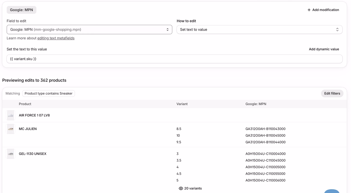The width and height of the screenshot is (351, 193).
Task: Click MPN value GA312O0AH-B110044000
Action: click(x=265, y=142)
